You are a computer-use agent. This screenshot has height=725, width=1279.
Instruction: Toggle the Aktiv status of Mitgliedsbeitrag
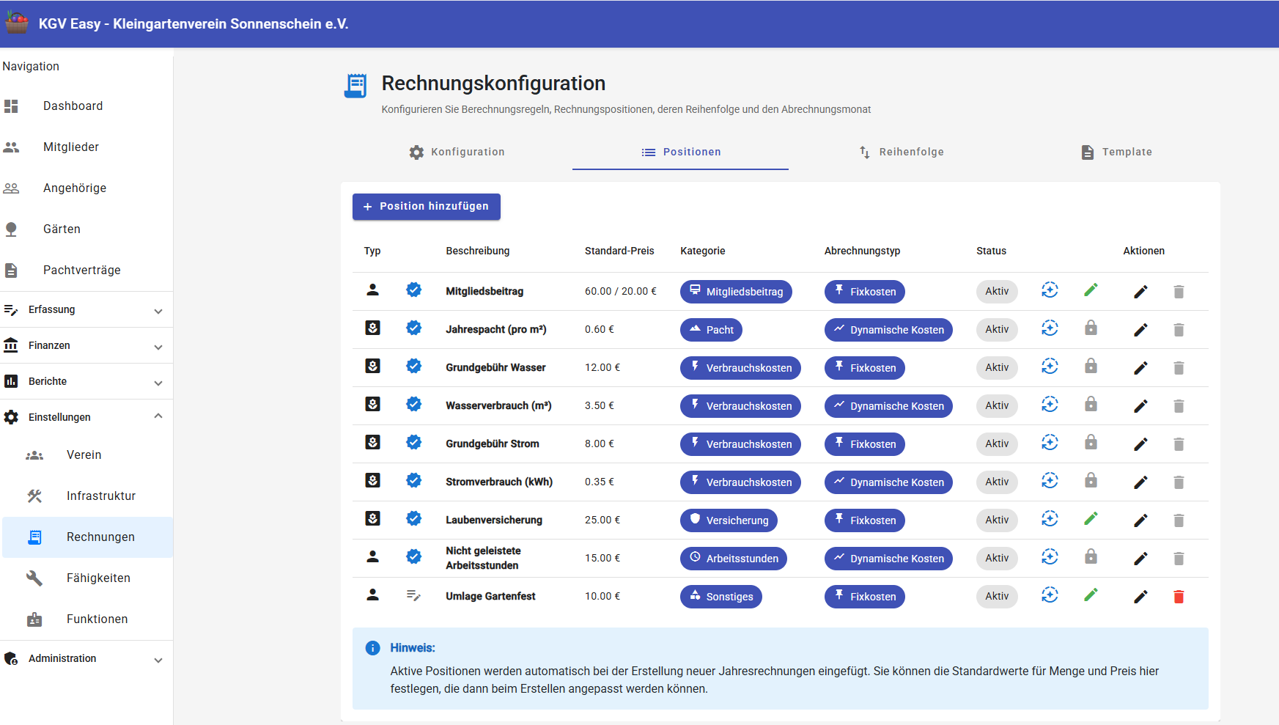(x=997, y=291)
